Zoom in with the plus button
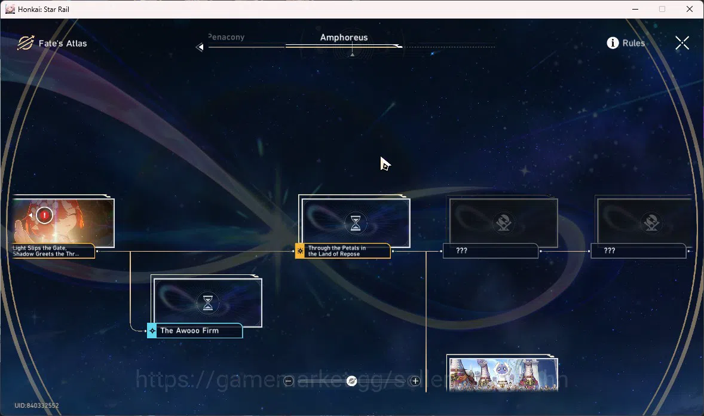 point(415,381)
